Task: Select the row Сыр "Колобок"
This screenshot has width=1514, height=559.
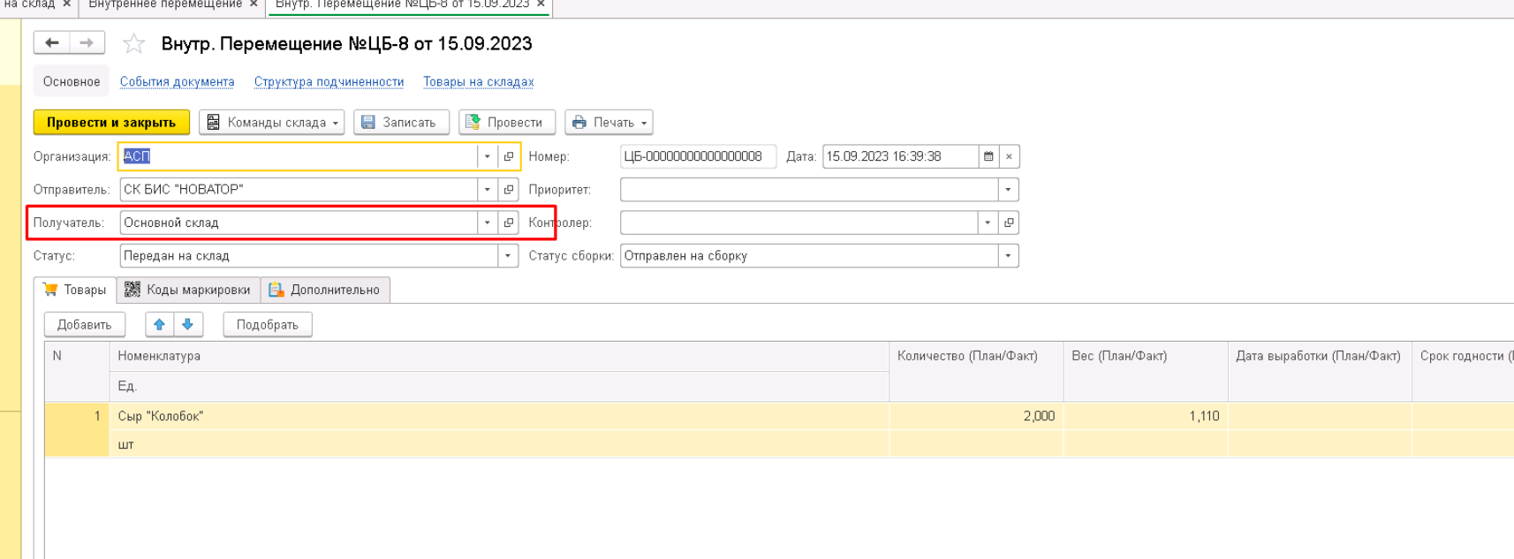Action: coord(500,416)
